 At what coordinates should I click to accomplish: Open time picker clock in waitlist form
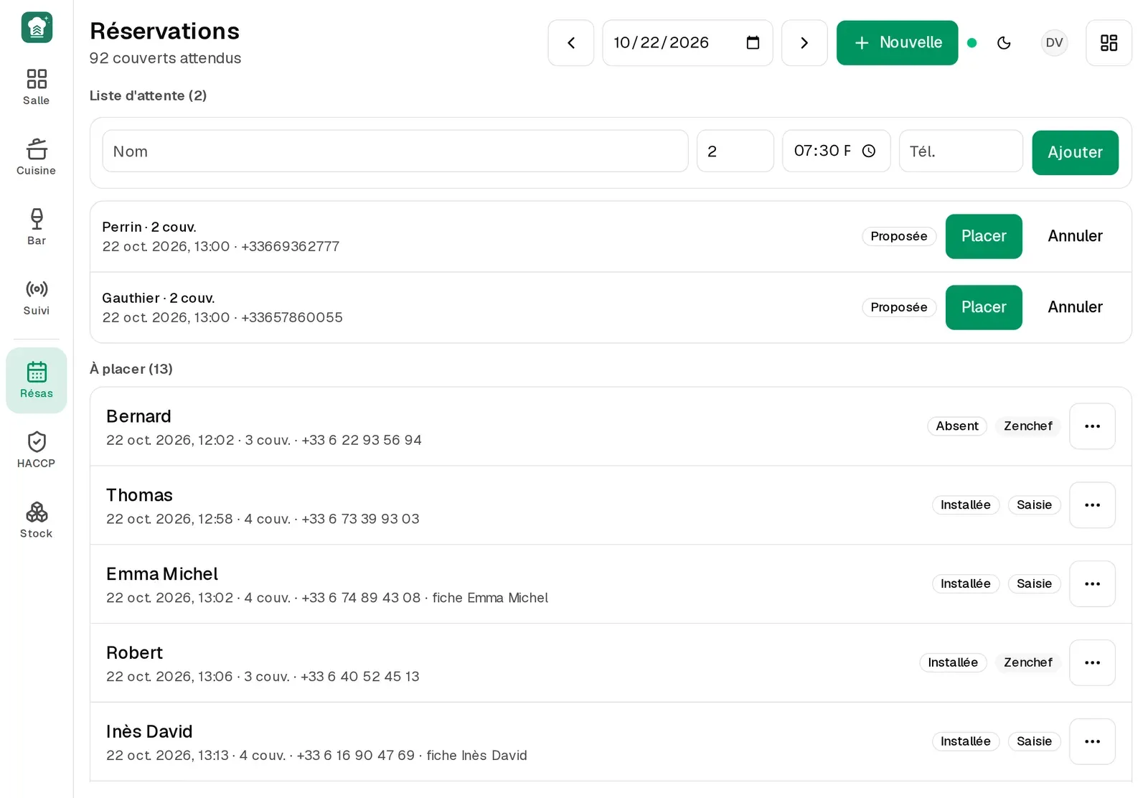coord(868,151)
